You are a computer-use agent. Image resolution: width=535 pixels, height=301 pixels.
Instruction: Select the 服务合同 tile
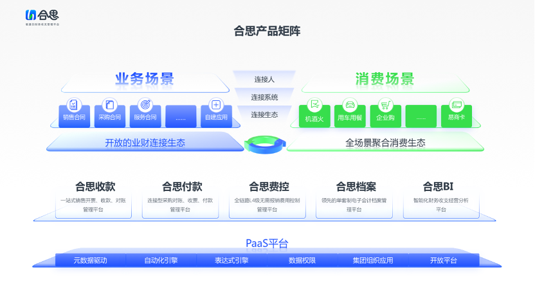145,116
